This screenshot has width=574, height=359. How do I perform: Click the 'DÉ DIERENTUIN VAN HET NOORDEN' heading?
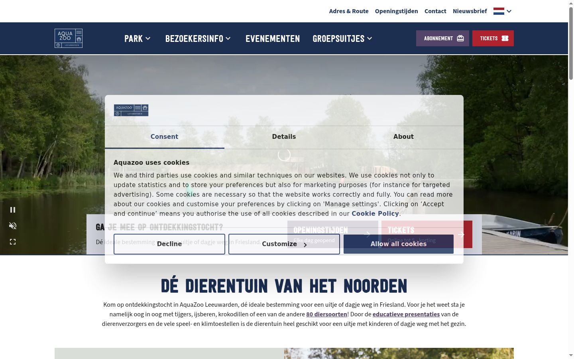click(284, 286)
